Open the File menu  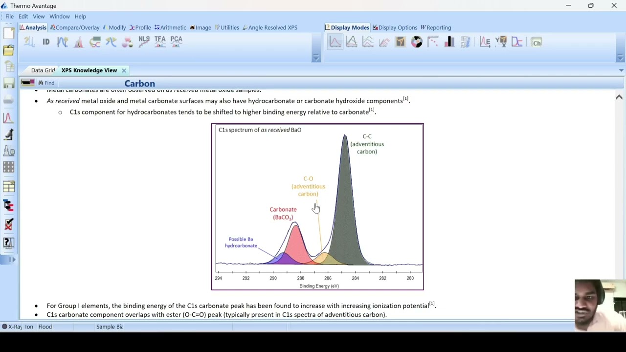point(9,16)
